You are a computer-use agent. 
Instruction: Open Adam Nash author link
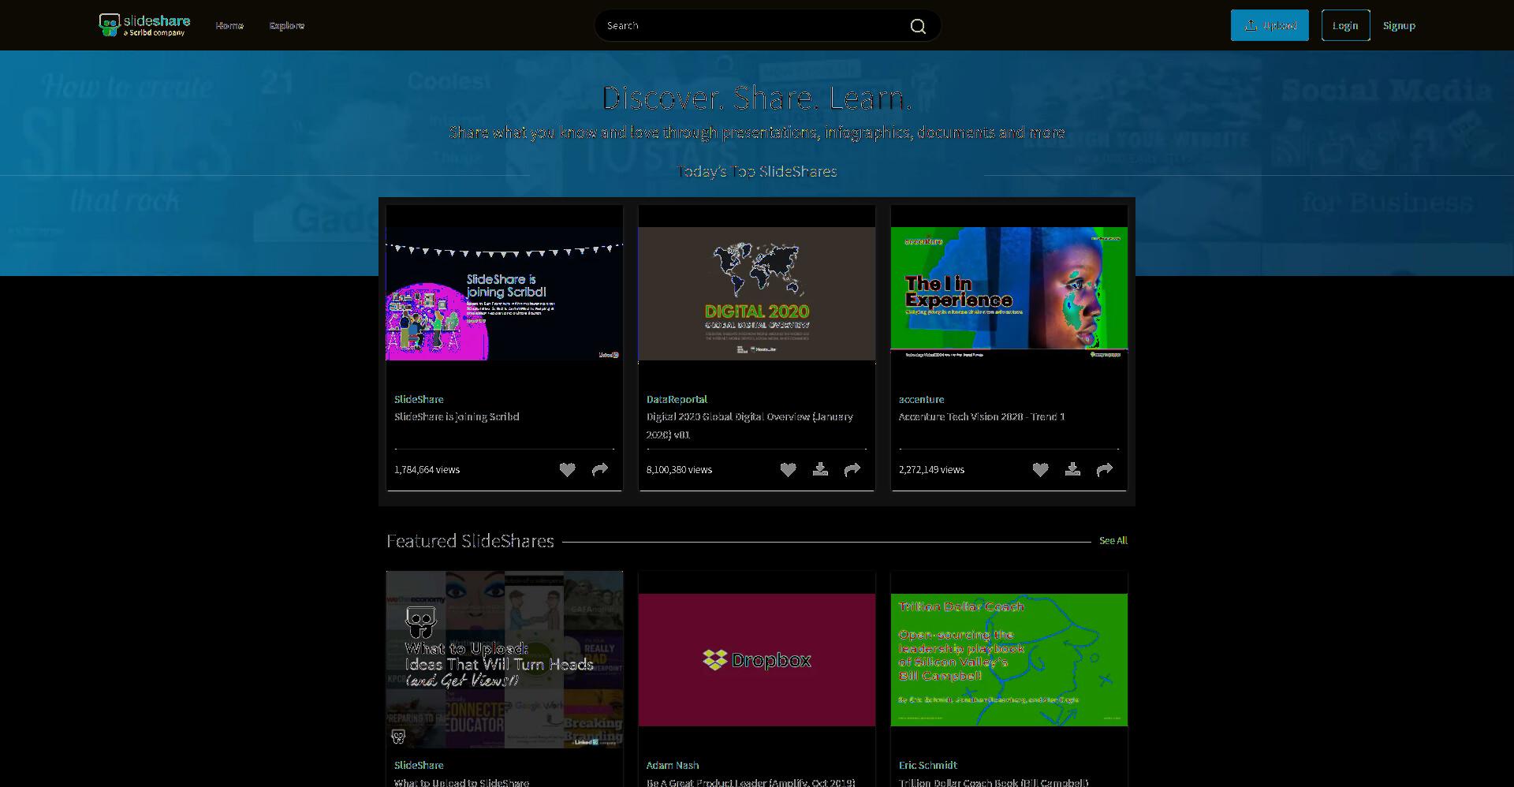coord(673,766)
